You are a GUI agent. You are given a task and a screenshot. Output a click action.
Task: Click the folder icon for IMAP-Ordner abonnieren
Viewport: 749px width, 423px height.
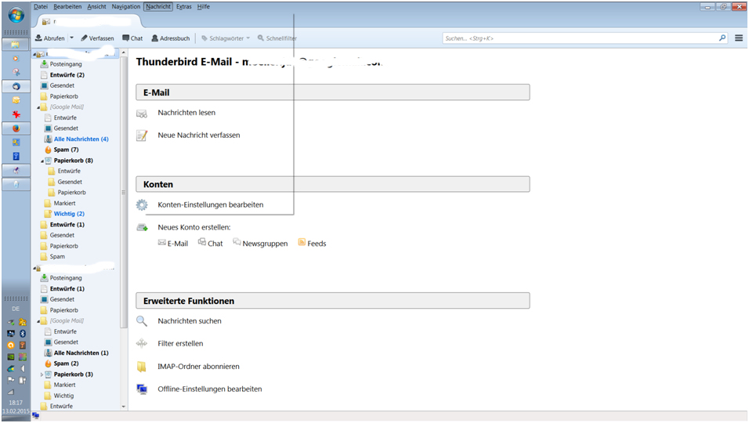click(x=141, y=366)
